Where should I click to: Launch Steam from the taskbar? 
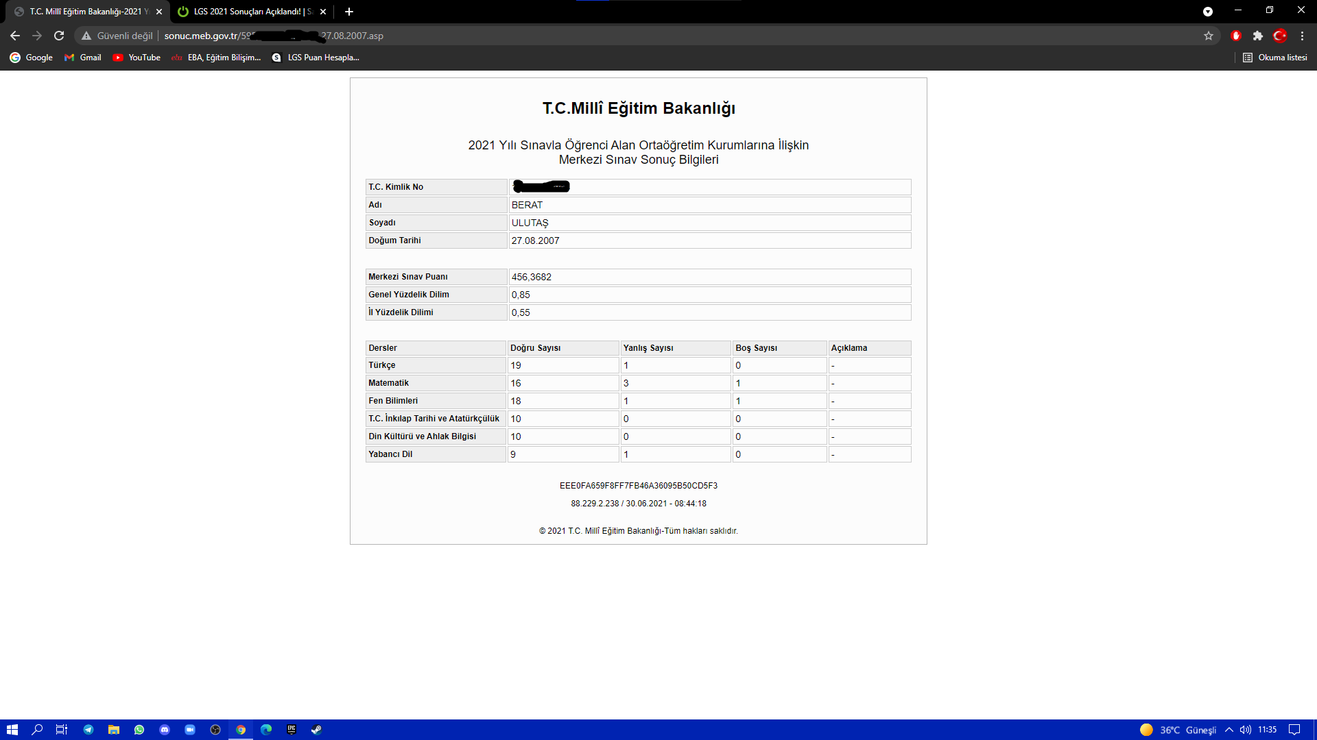(316, 730)
